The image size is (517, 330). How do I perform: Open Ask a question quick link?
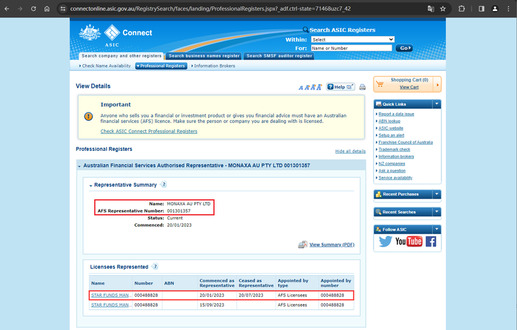tap(392, 171)
